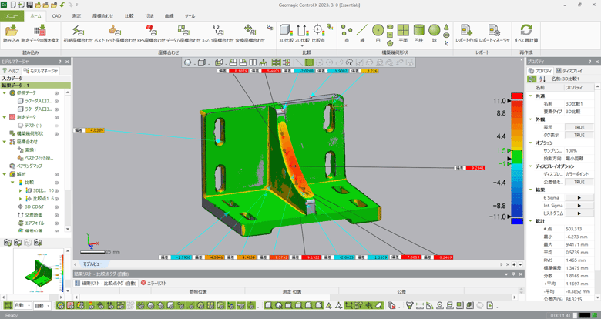Expand the 3D比較 tree item

20,190
